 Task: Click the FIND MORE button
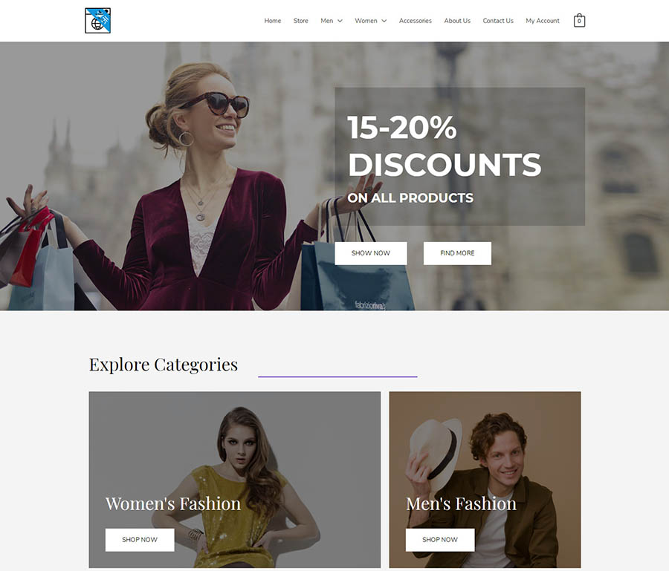point(457,253)
